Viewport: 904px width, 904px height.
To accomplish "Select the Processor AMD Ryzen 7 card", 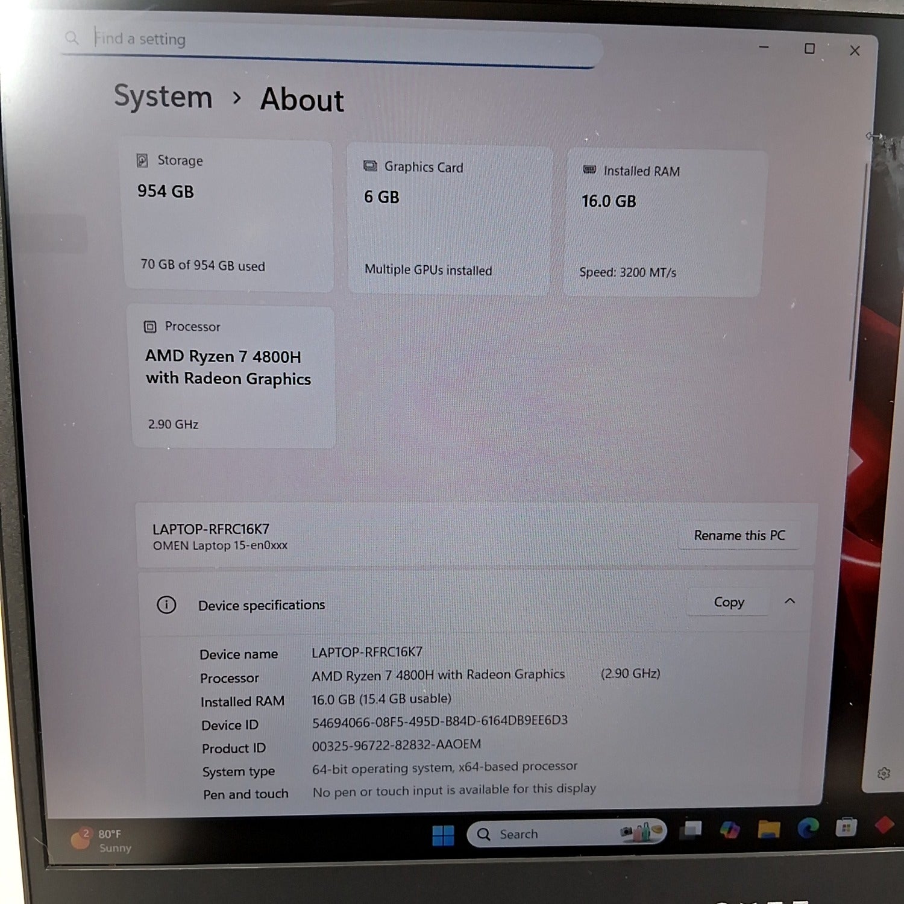I will [x=233, y=376].
